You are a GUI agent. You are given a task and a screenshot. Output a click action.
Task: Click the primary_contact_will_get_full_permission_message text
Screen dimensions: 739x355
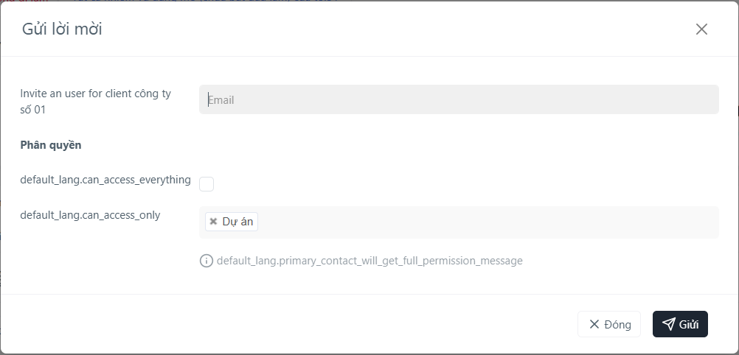(369, 261)
